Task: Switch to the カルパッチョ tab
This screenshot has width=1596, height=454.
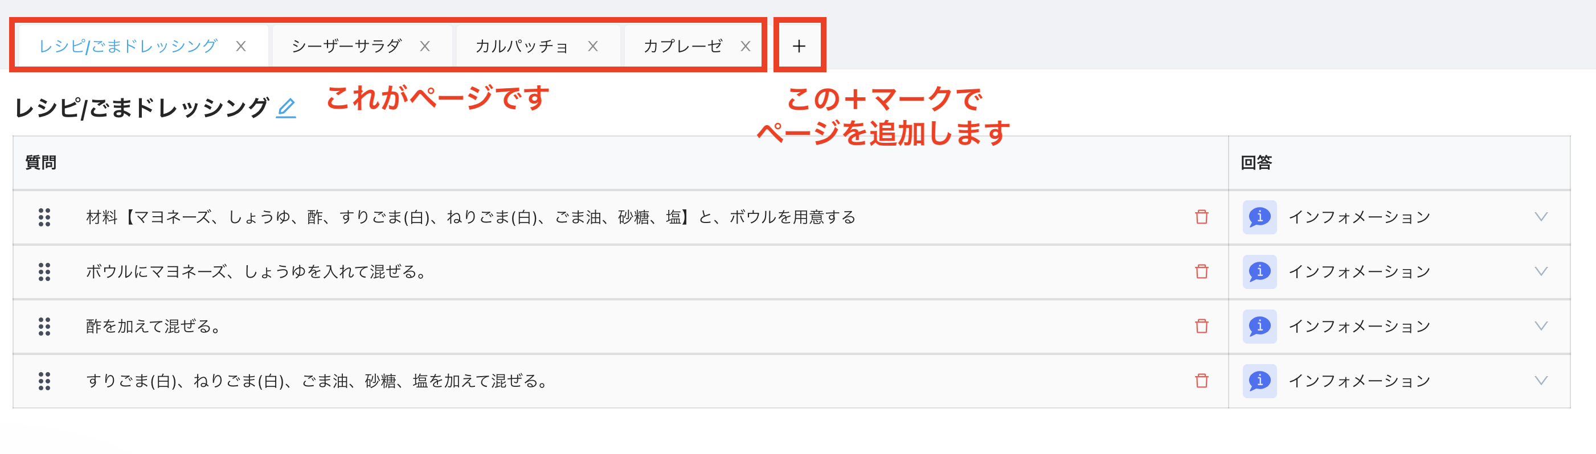Action: tap(521, 47)
